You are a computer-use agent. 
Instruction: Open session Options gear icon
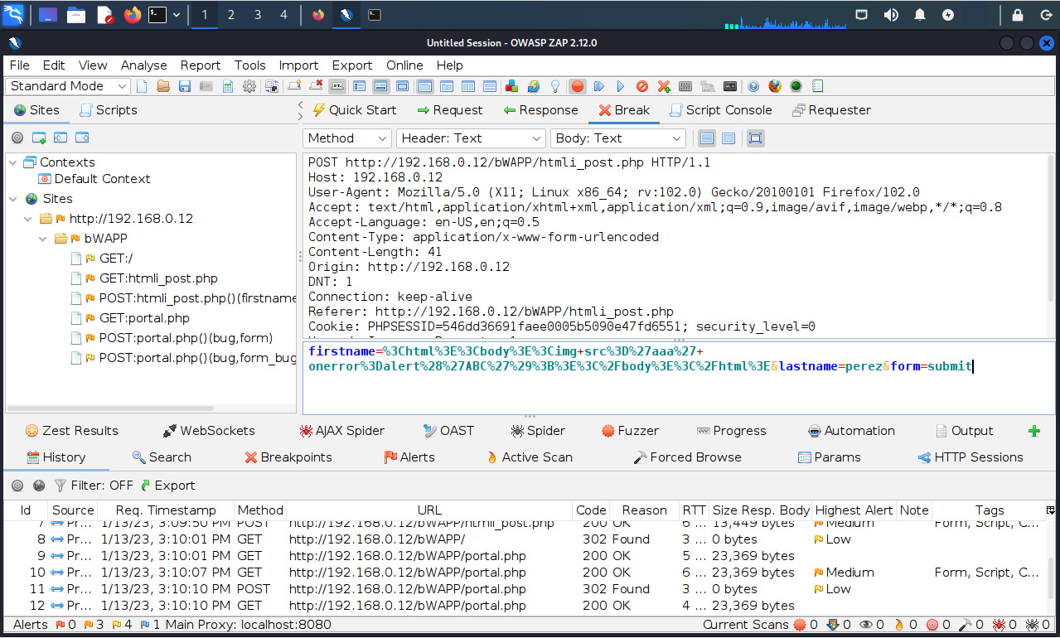249,86
